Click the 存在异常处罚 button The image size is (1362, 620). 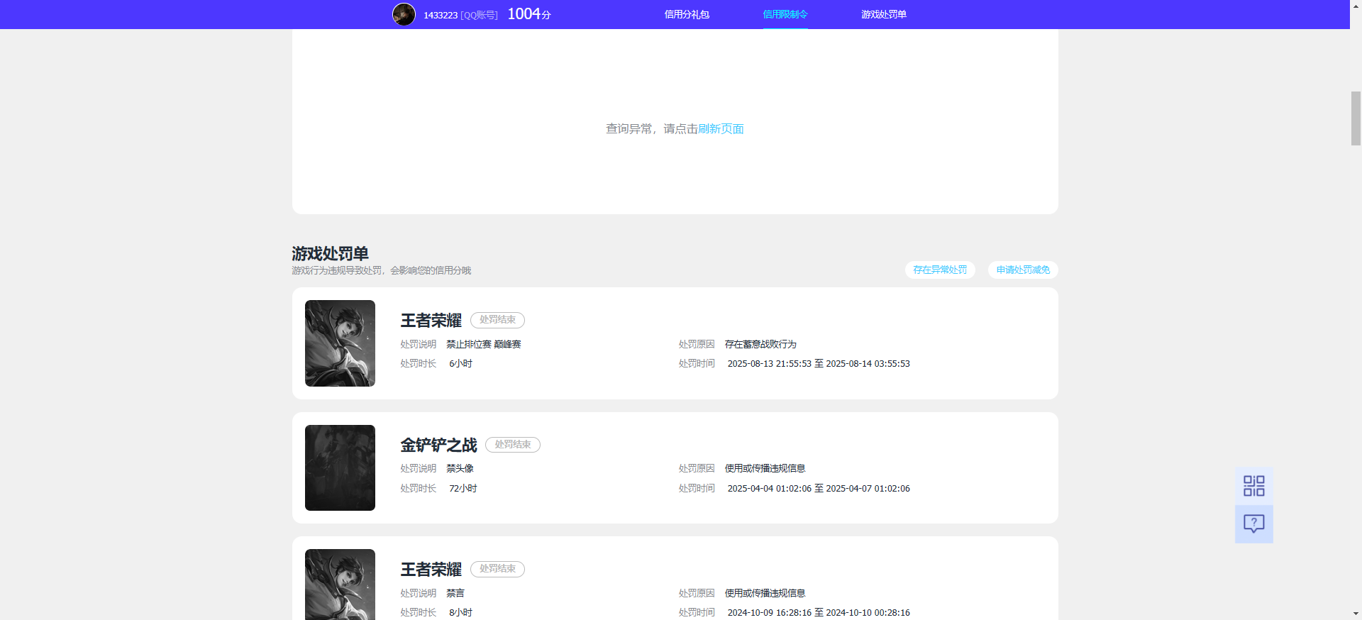click(940, 270)
